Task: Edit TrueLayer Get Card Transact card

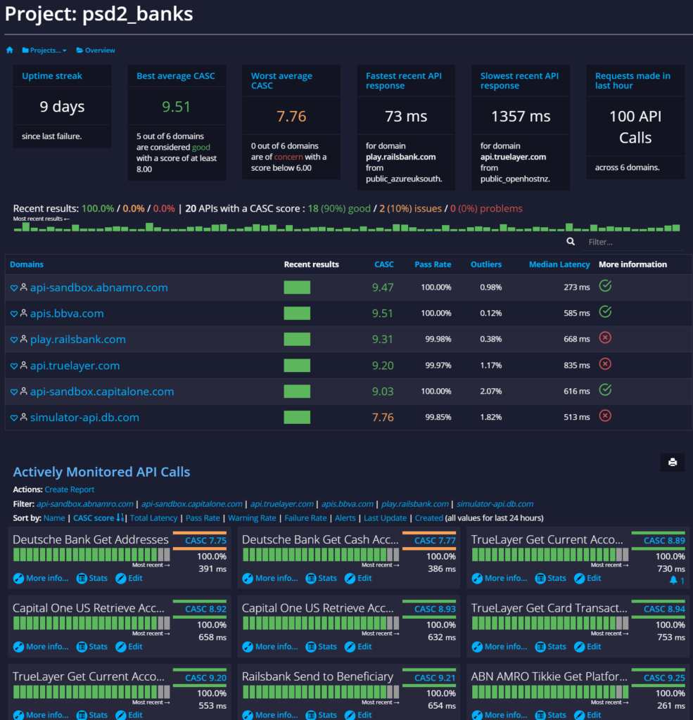Action: pos(587,647)
